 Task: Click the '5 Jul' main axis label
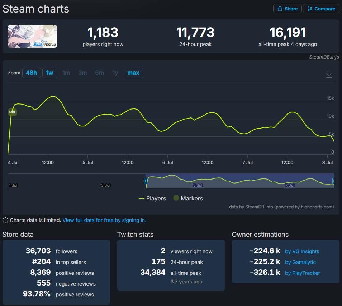pos(88,163)
